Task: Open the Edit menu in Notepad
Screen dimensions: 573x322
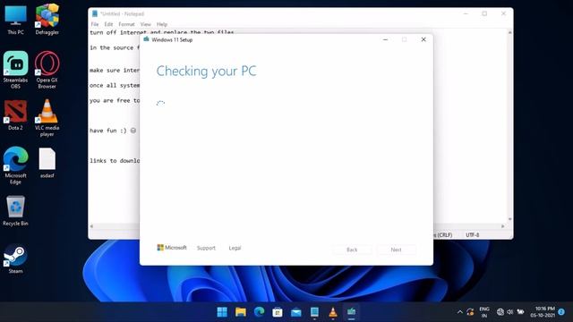Action: click(108, 24)
